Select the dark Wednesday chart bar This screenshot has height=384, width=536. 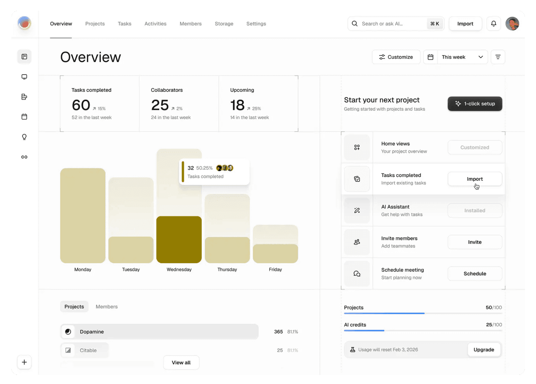[179, 240]
